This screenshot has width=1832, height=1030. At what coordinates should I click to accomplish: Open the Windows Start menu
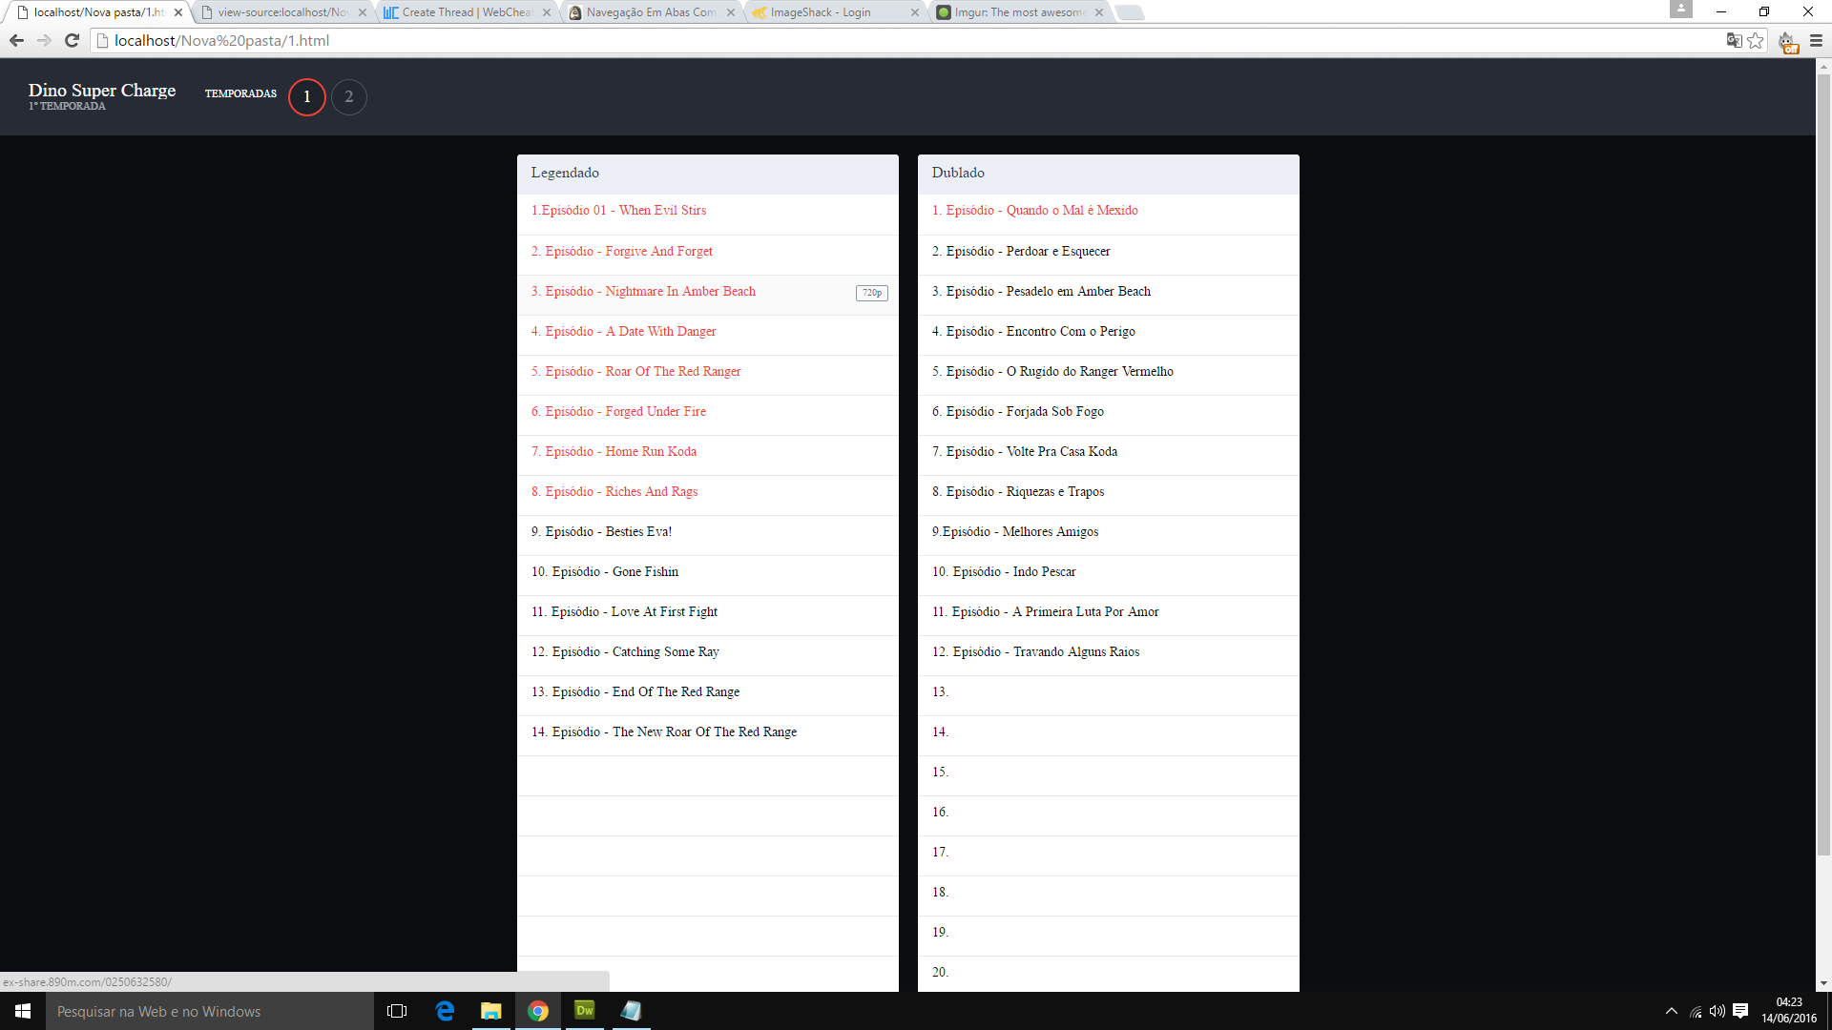pyautogui.click(x=23, y=1011)
